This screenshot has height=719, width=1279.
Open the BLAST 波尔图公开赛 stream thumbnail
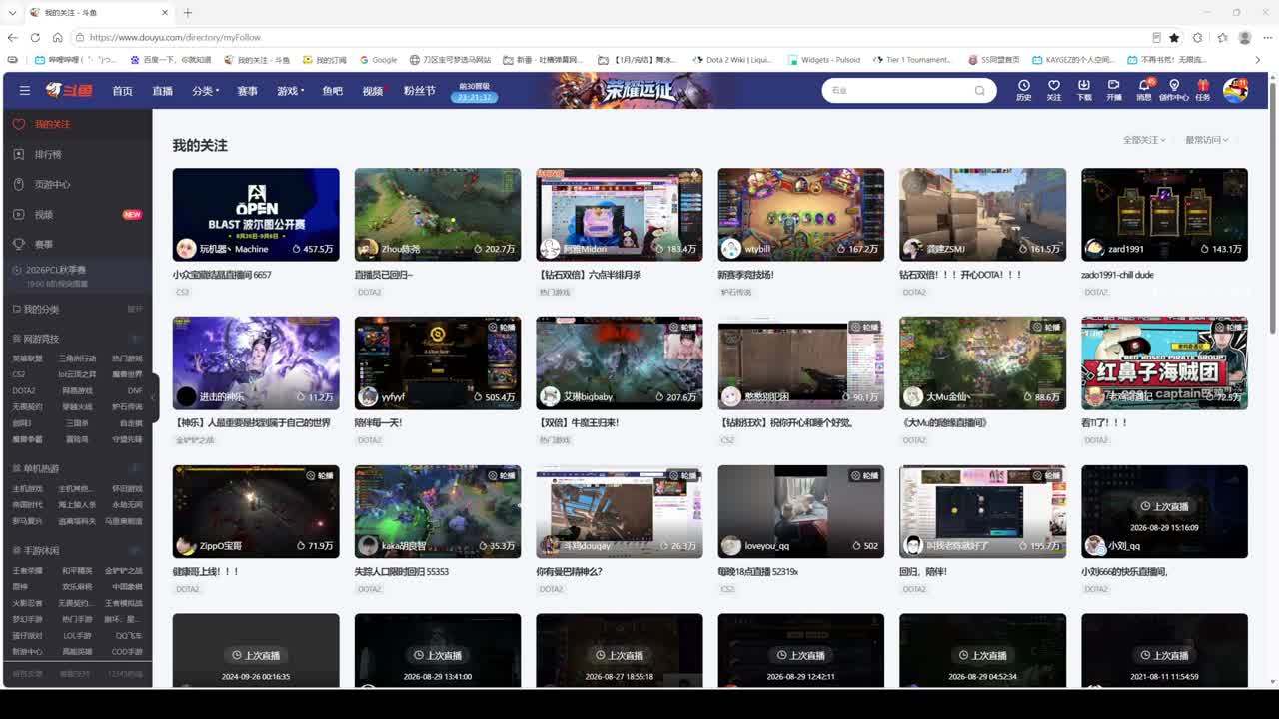pos(256,215)
